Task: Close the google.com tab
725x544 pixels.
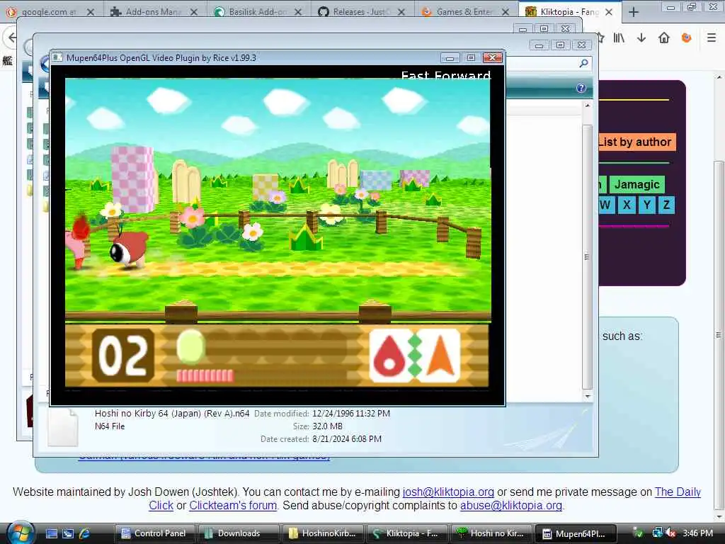Action: [x=91, y=12]
